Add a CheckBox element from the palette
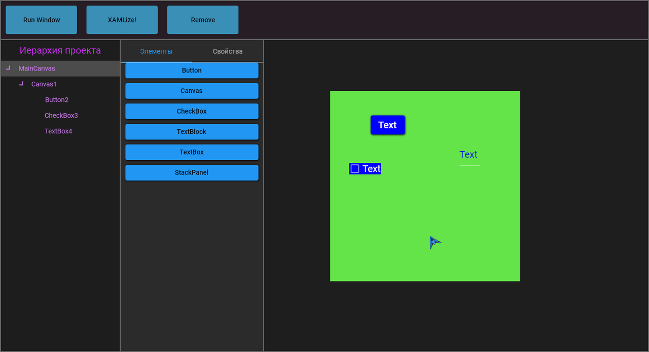 coord(192,111)
